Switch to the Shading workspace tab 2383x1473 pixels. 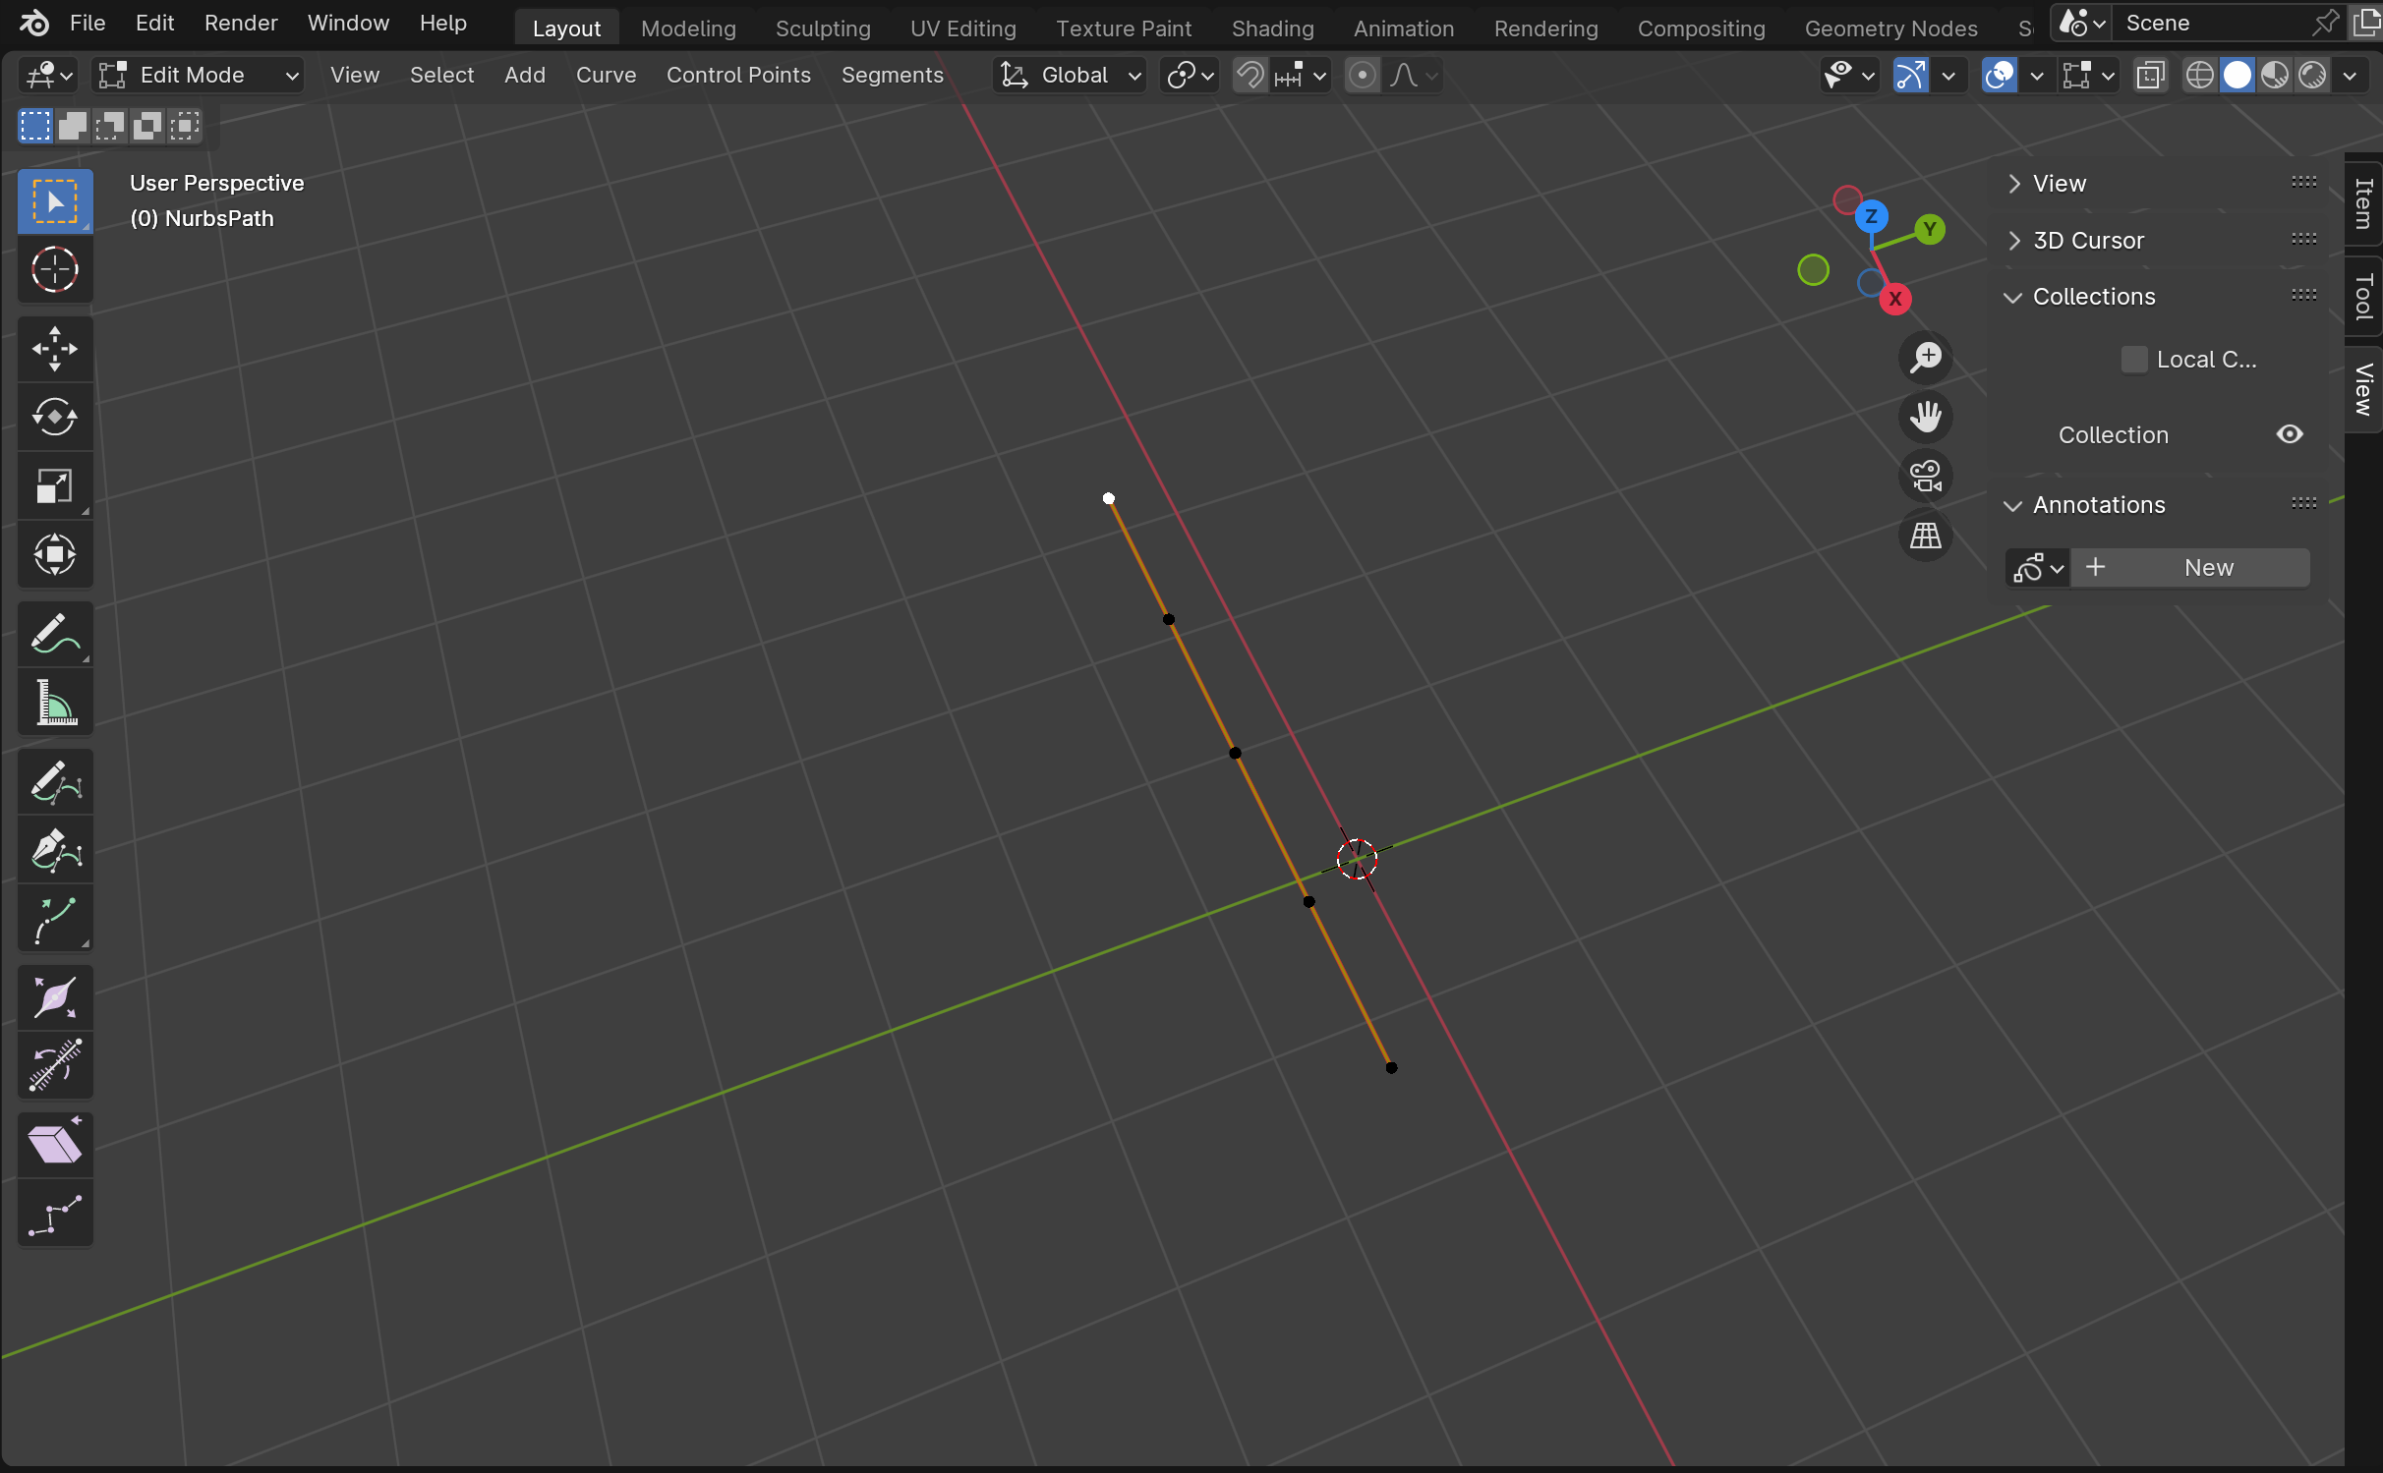(x=1272, y=28)
